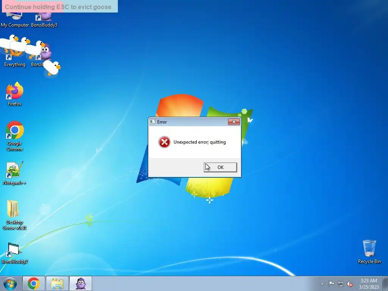Select the Firefox desktop shortcut

coord(15,94)
